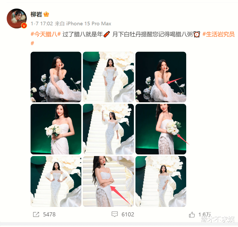Click the verified V badge on avatar

(x=24, y=26)
